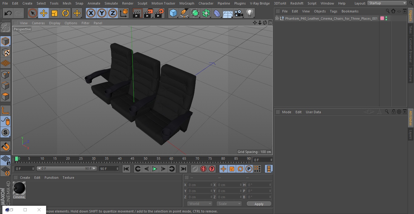
Task: Open render settings icon with gear
Action: 159,13
